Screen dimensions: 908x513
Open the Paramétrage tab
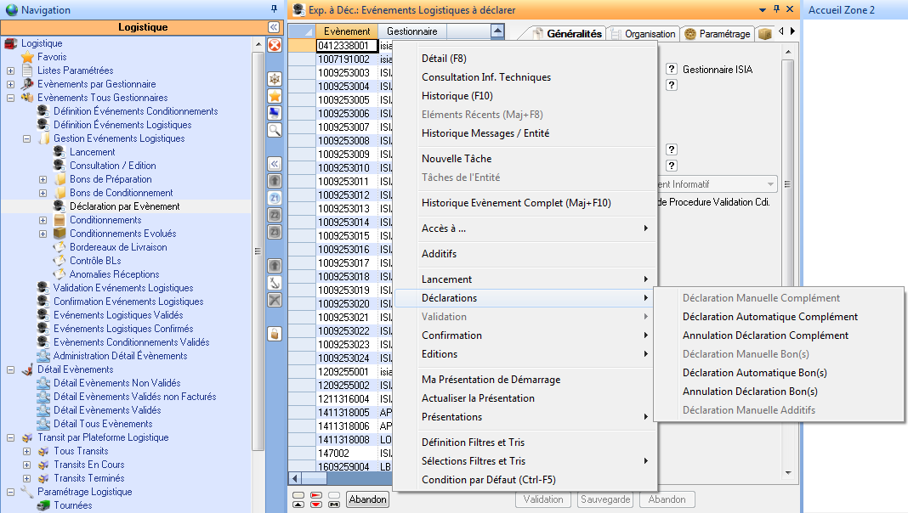click(x=718, y=34)
